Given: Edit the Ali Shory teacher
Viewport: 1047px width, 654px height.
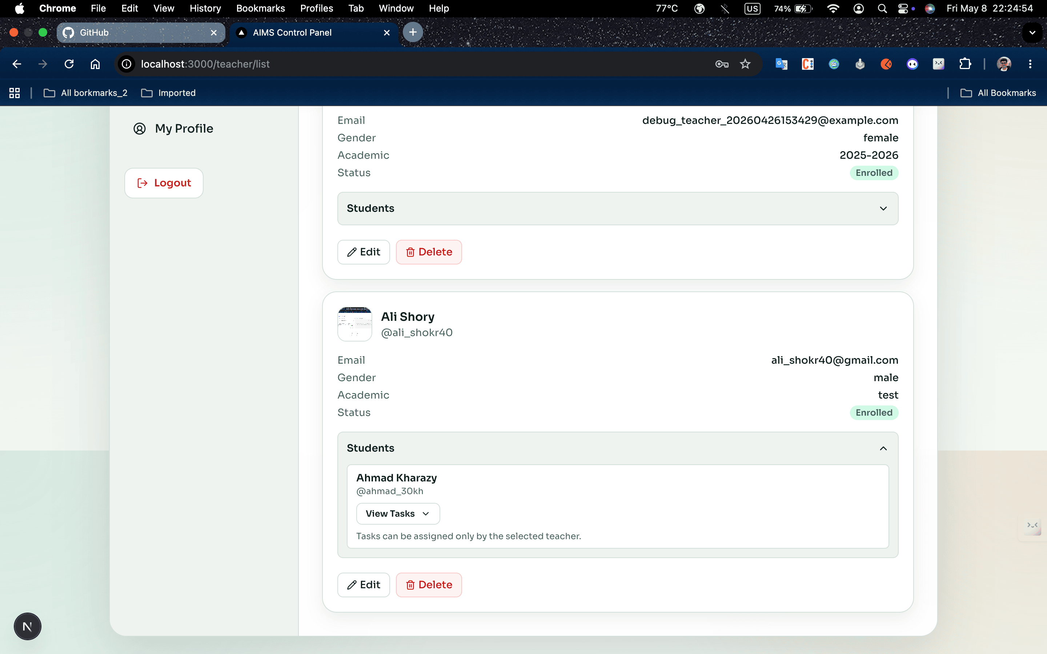Looking at the screenshot, I should pyautogui.click(x=364, y=585).
